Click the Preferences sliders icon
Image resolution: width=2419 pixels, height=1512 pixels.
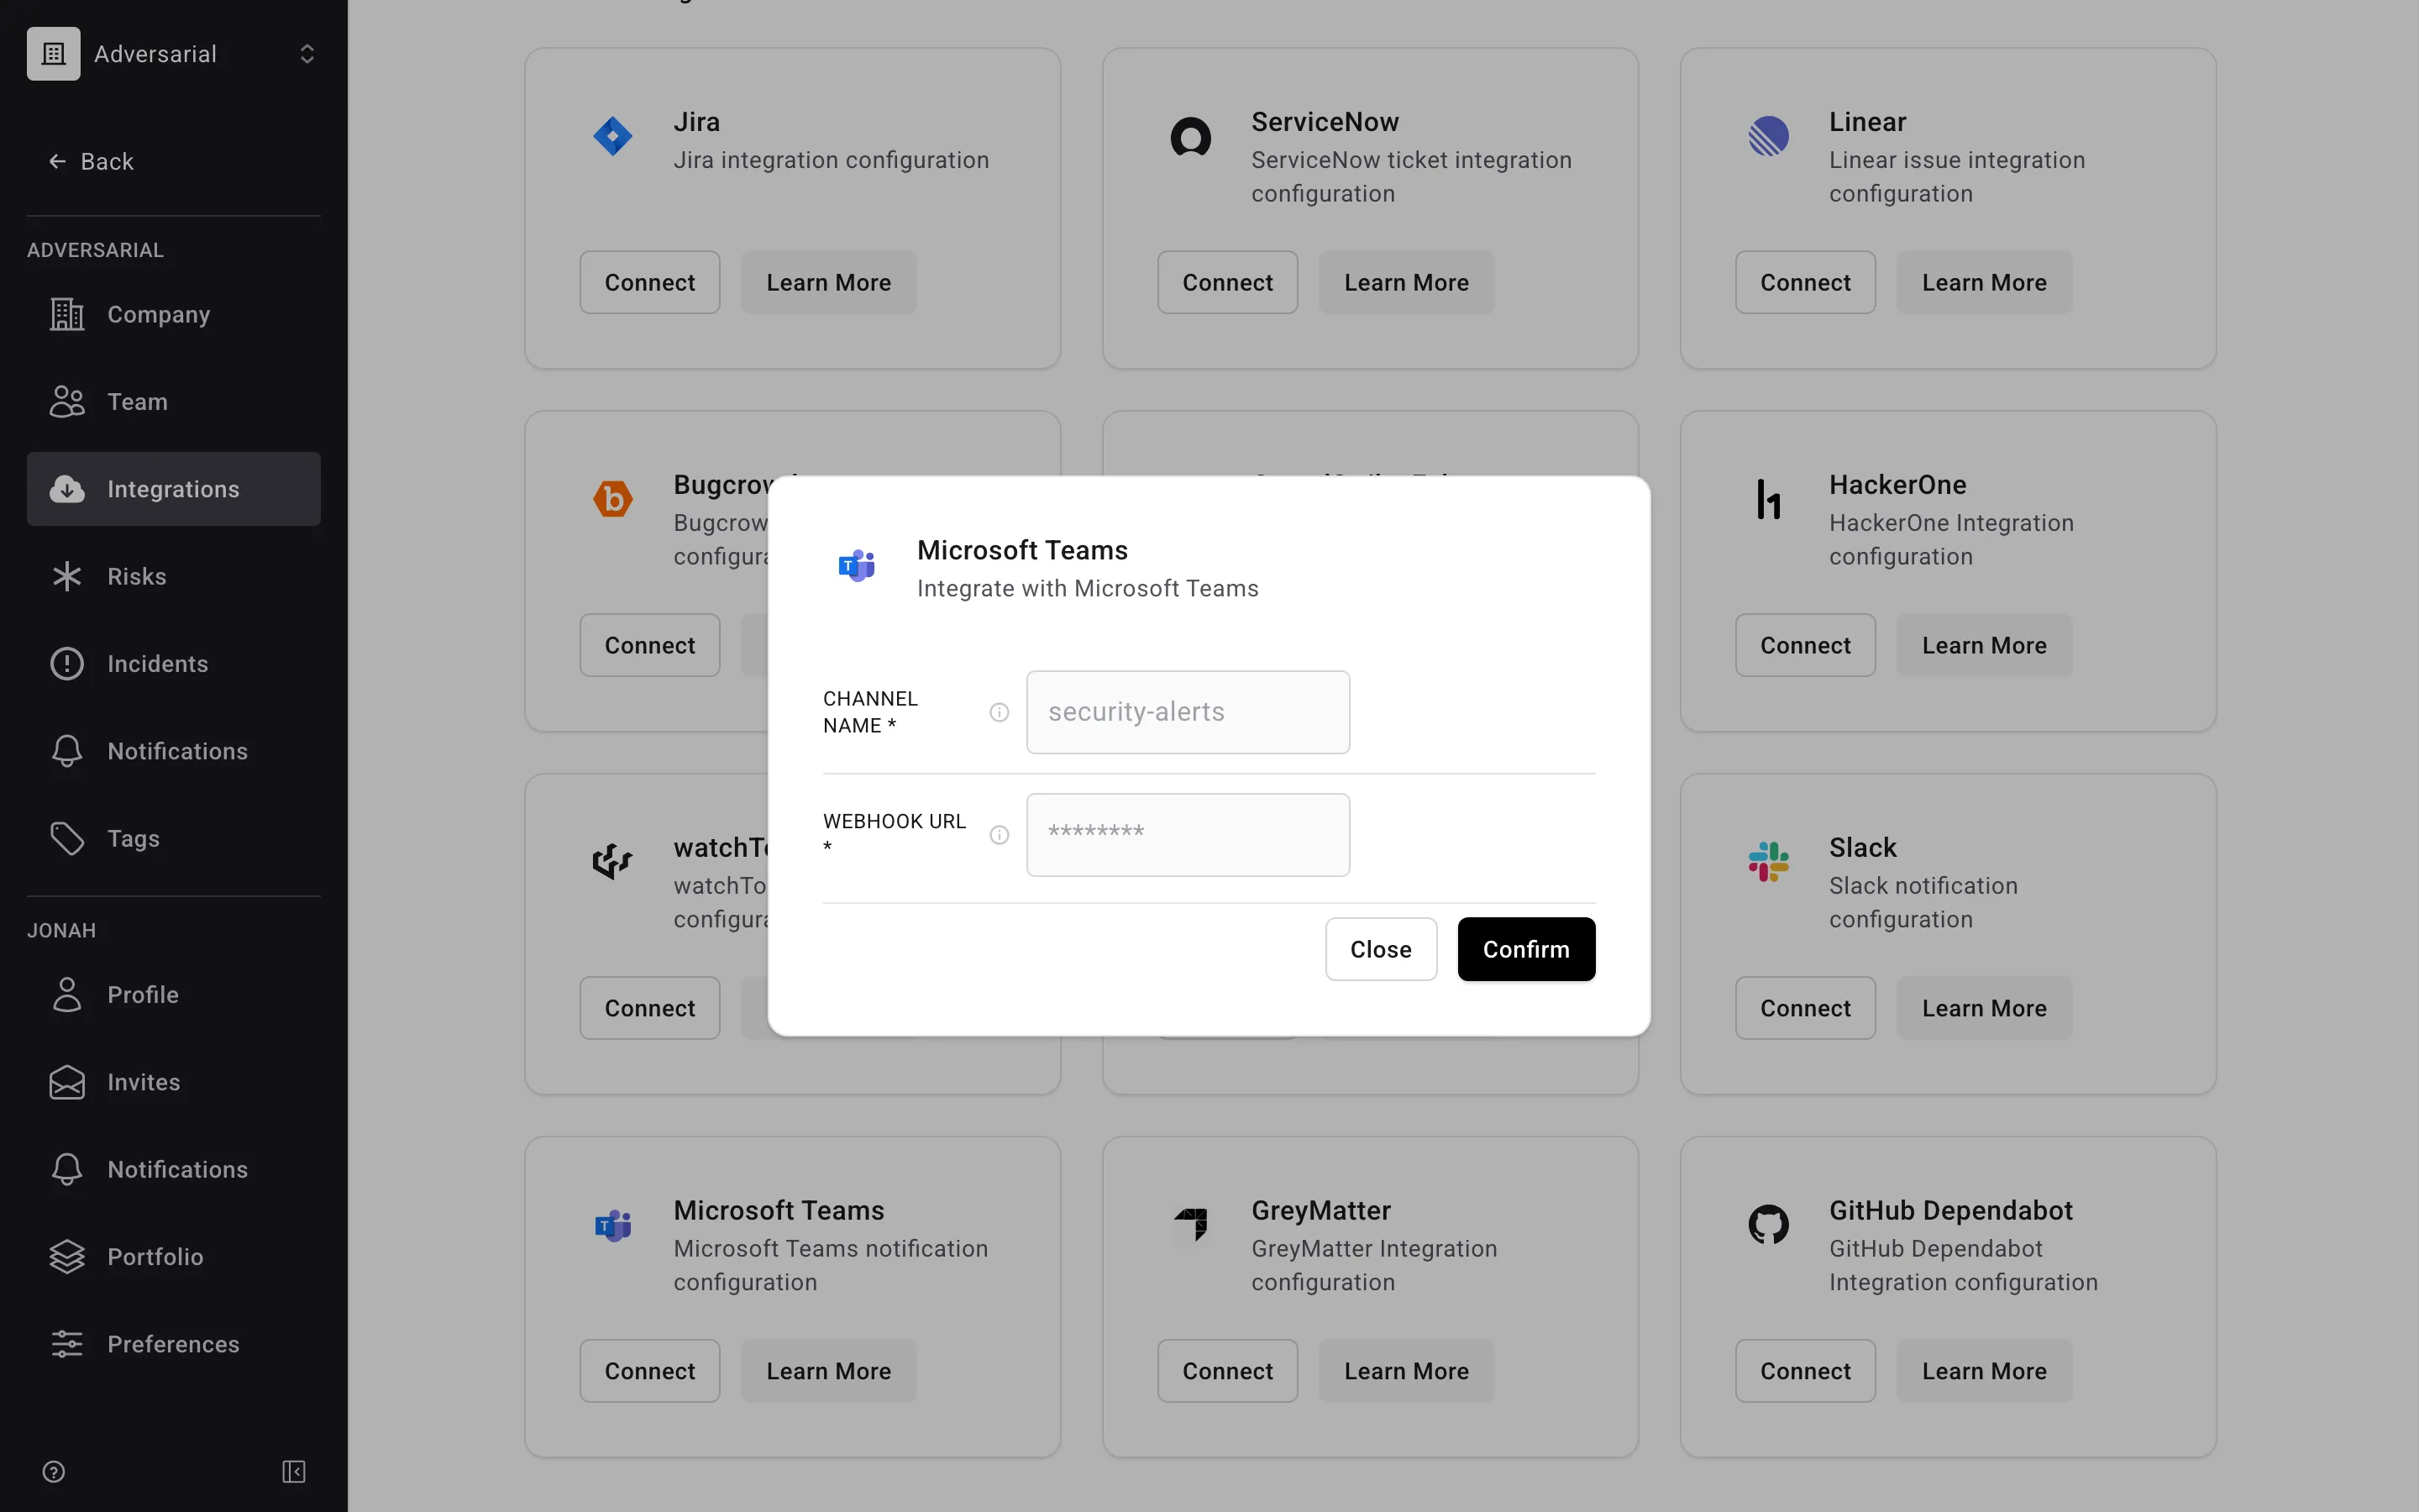pyautogui.click(x=67, y=1344)
